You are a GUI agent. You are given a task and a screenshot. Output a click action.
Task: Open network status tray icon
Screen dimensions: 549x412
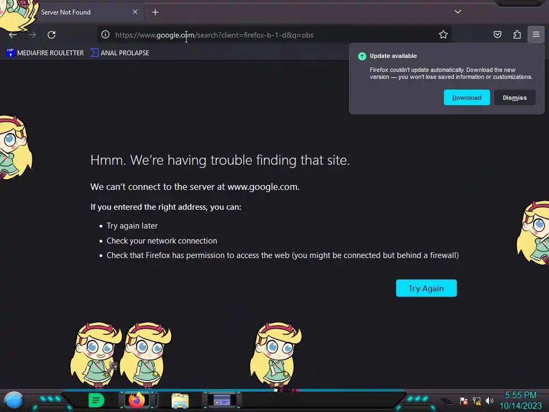477,401
